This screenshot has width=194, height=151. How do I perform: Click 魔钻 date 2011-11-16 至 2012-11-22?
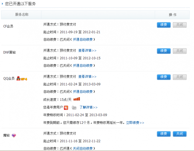click(80, 141)
